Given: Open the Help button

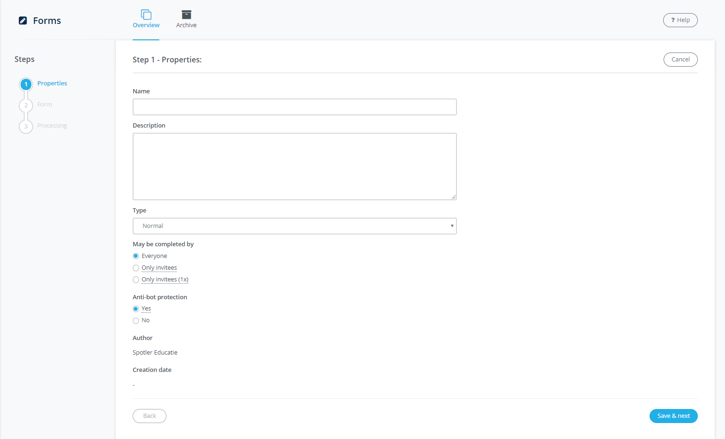Looking at the screenshot, I should [x=680, y=20].
